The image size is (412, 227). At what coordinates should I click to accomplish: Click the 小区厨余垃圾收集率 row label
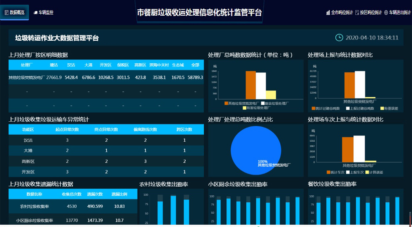pos(34,220)
